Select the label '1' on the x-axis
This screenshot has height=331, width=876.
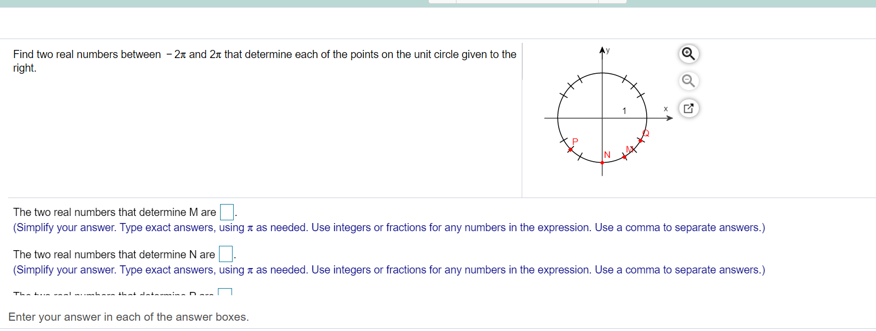pyautogui.click(x=624, y=110)
